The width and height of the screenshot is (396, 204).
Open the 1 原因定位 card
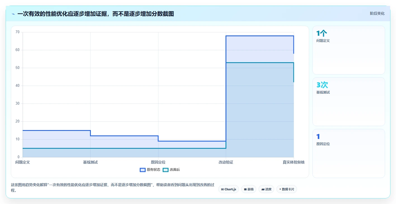point(348,153)
